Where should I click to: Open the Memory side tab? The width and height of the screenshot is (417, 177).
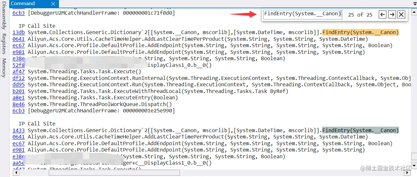[x=4, y=68]
